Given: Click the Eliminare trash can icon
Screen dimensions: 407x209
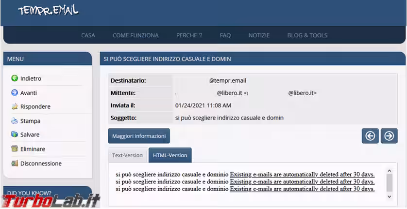Looking at the screenshot, I should 15,149.
